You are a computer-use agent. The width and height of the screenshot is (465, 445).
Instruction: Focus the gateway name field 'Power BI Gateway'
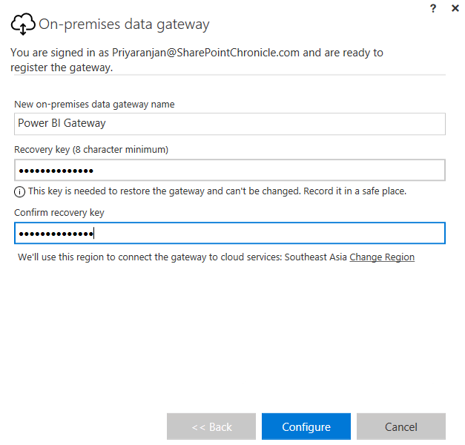click(230, 124)
